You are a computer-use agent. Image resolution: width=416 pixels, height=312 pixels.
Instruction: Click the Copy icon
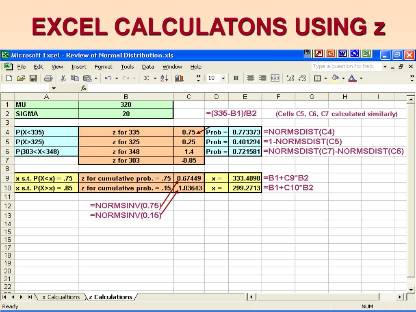click(x=75, y=78)
